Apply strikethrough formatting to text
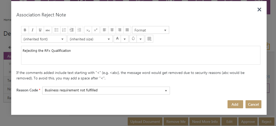Image resolution: width=276 pixels, height=126 pixels. click(48, 30)
